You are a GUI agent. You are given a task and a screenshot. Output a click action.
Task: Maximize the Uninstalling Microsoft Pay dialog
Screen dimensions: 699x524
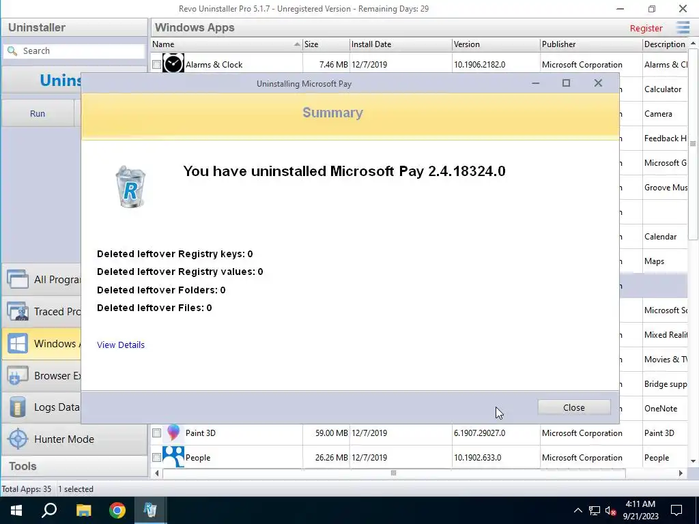coord(566,83)
